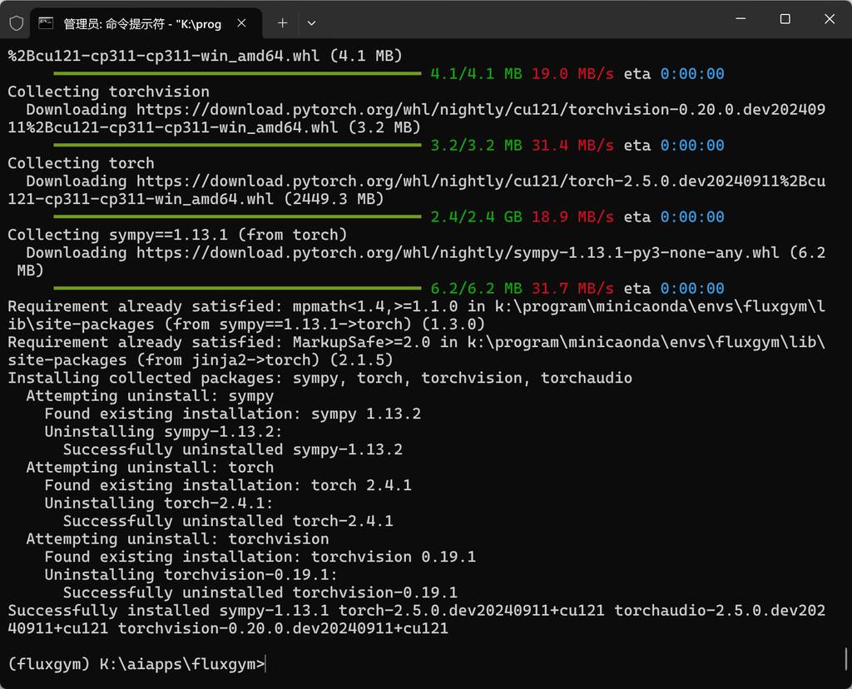Select the 管理员: 命令提示符 tab title
The height and width of the screenshot is (689, 852).
[141, 24]
